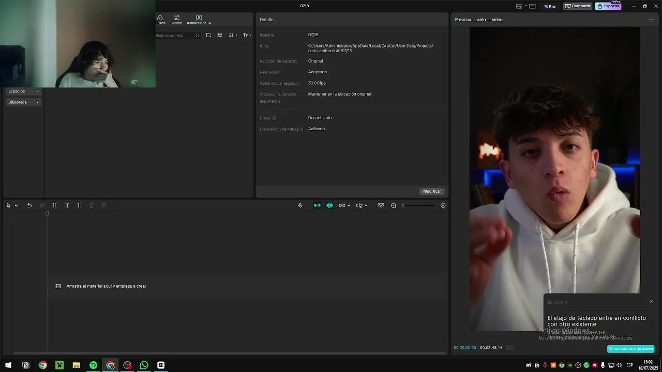Click the undo arrow
The image size is (662, 372).
click(29, 205)
